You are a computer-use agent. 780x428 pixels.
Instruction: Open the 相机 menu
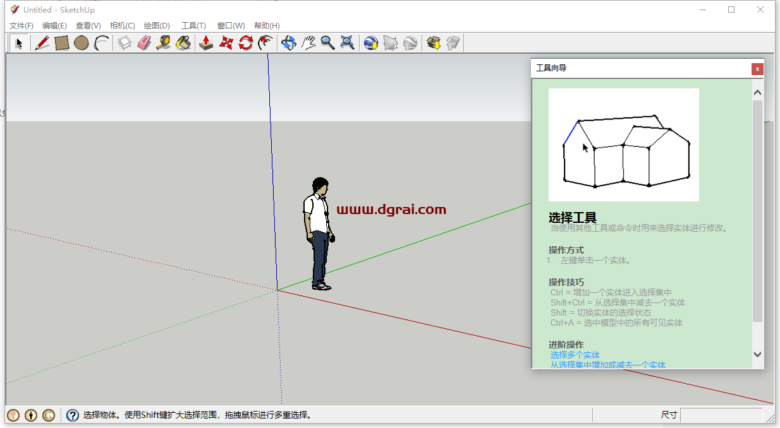pyautogui.click(x=123, y=25)
